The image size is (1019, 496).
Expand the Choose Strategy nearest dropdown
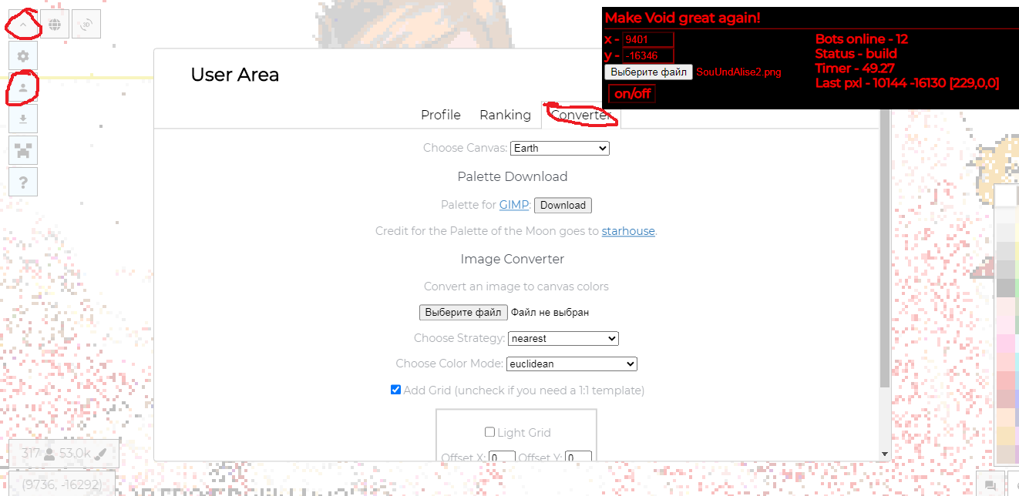(x=563, y=338)
